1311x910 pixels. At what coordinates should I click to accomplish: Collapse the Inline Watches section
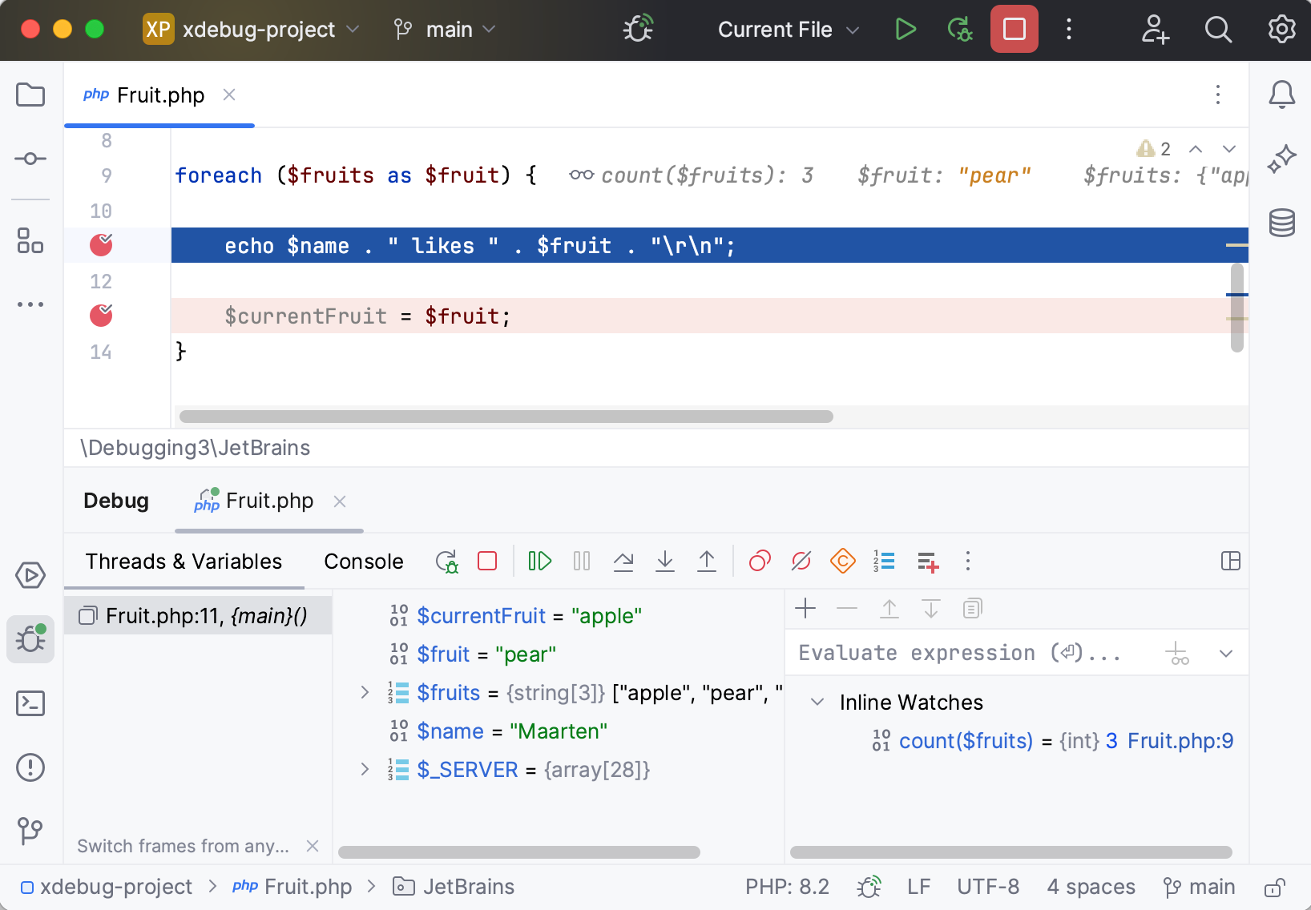[818, 702]
